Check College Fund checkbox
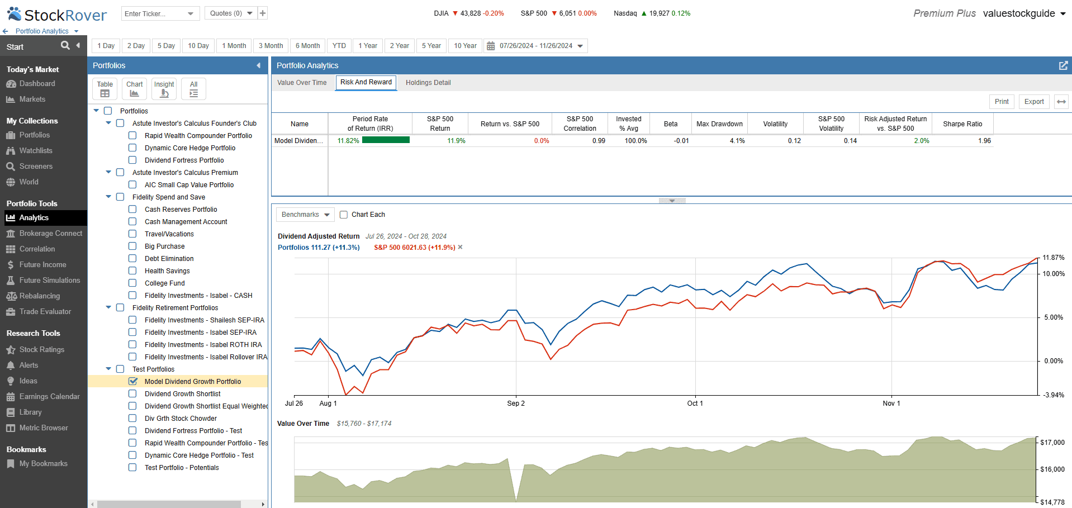The image size is (1072, 508). [132, 283]
